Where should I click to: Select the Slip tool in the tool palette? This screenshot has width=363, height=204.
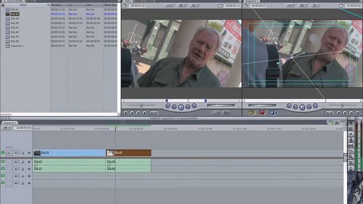pos(351,146)
